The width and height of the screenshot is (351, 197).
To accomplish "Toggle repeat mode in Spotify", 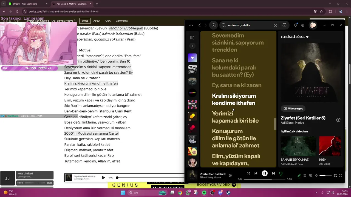I will [281, 173].
